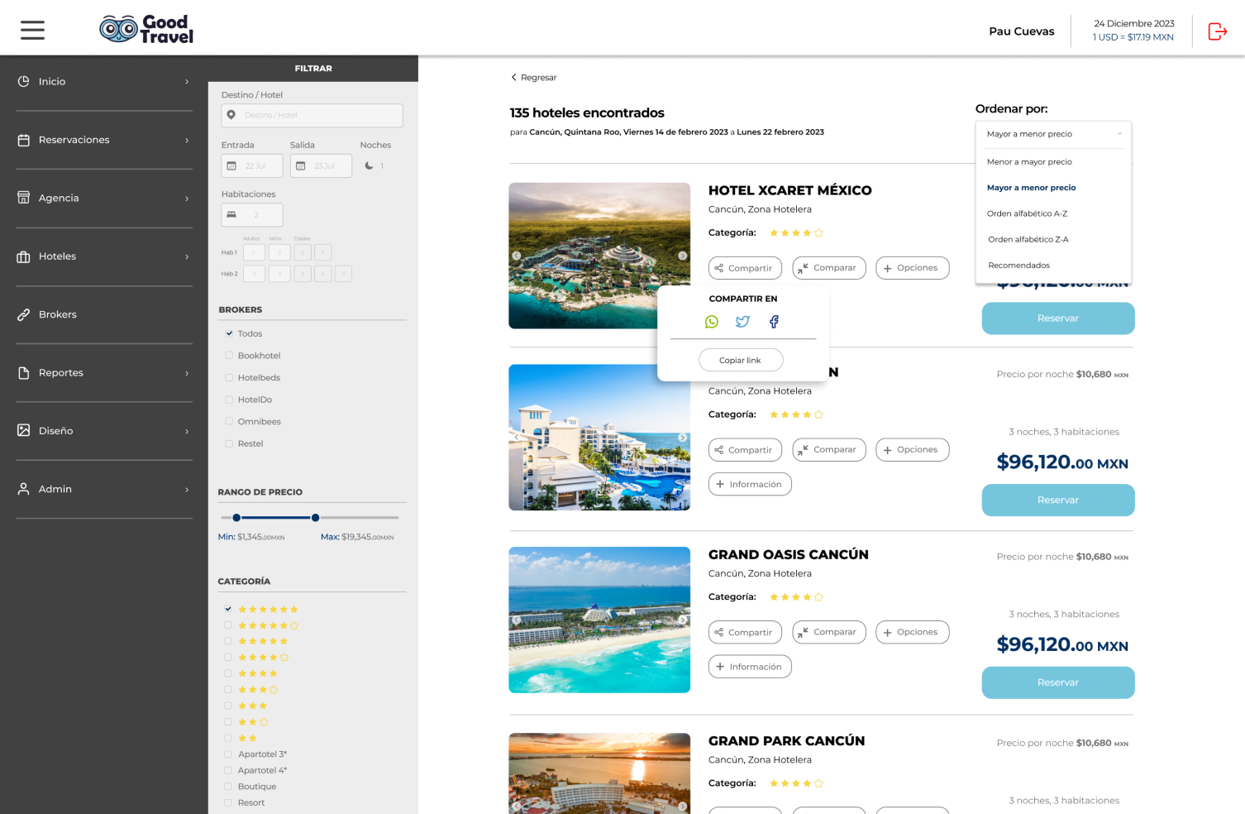The width and height of the screenshot is (1245, 814).
Task: Go back using the Regresar link
Action: tap(533, 78)
